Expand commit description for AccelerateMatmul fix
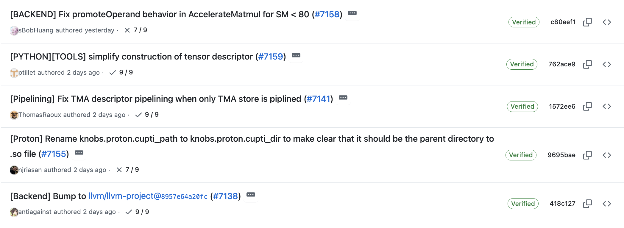This screenshot has width=624, height=228. [x=352, y=13]
